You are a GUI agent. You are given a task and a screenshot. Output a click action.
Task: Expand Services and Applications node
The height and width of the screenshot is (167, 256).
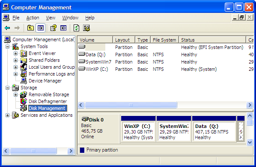(8, 115)
